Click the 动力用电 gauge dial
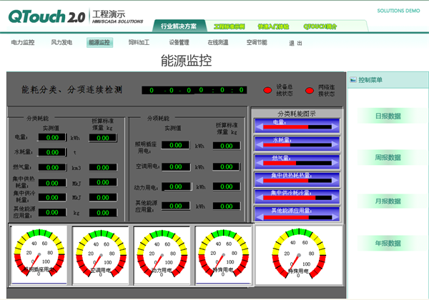429x300 pixels. (x=161, y=253)
